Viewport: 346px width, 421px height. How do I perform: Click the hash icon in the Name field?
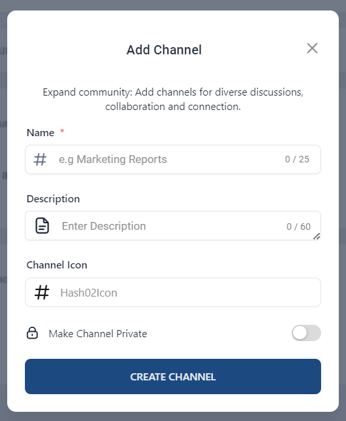(x=40, y=159)
